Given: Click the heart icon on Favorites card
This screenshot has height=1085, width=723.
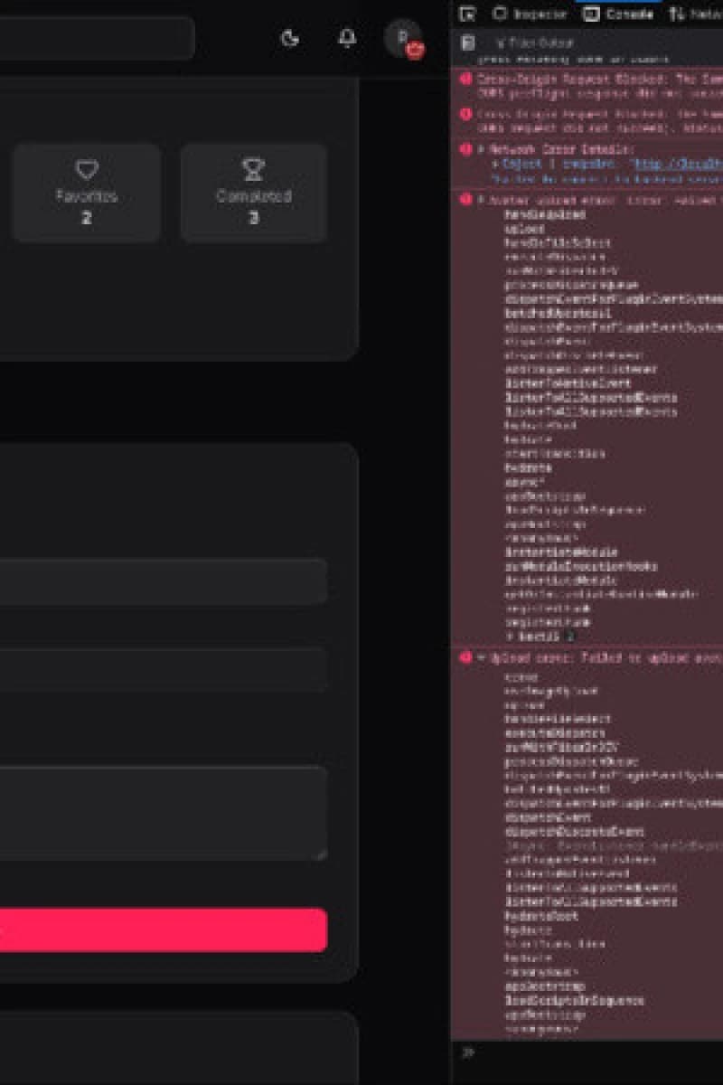Looking at the screenshot, I should pos(86,170).
